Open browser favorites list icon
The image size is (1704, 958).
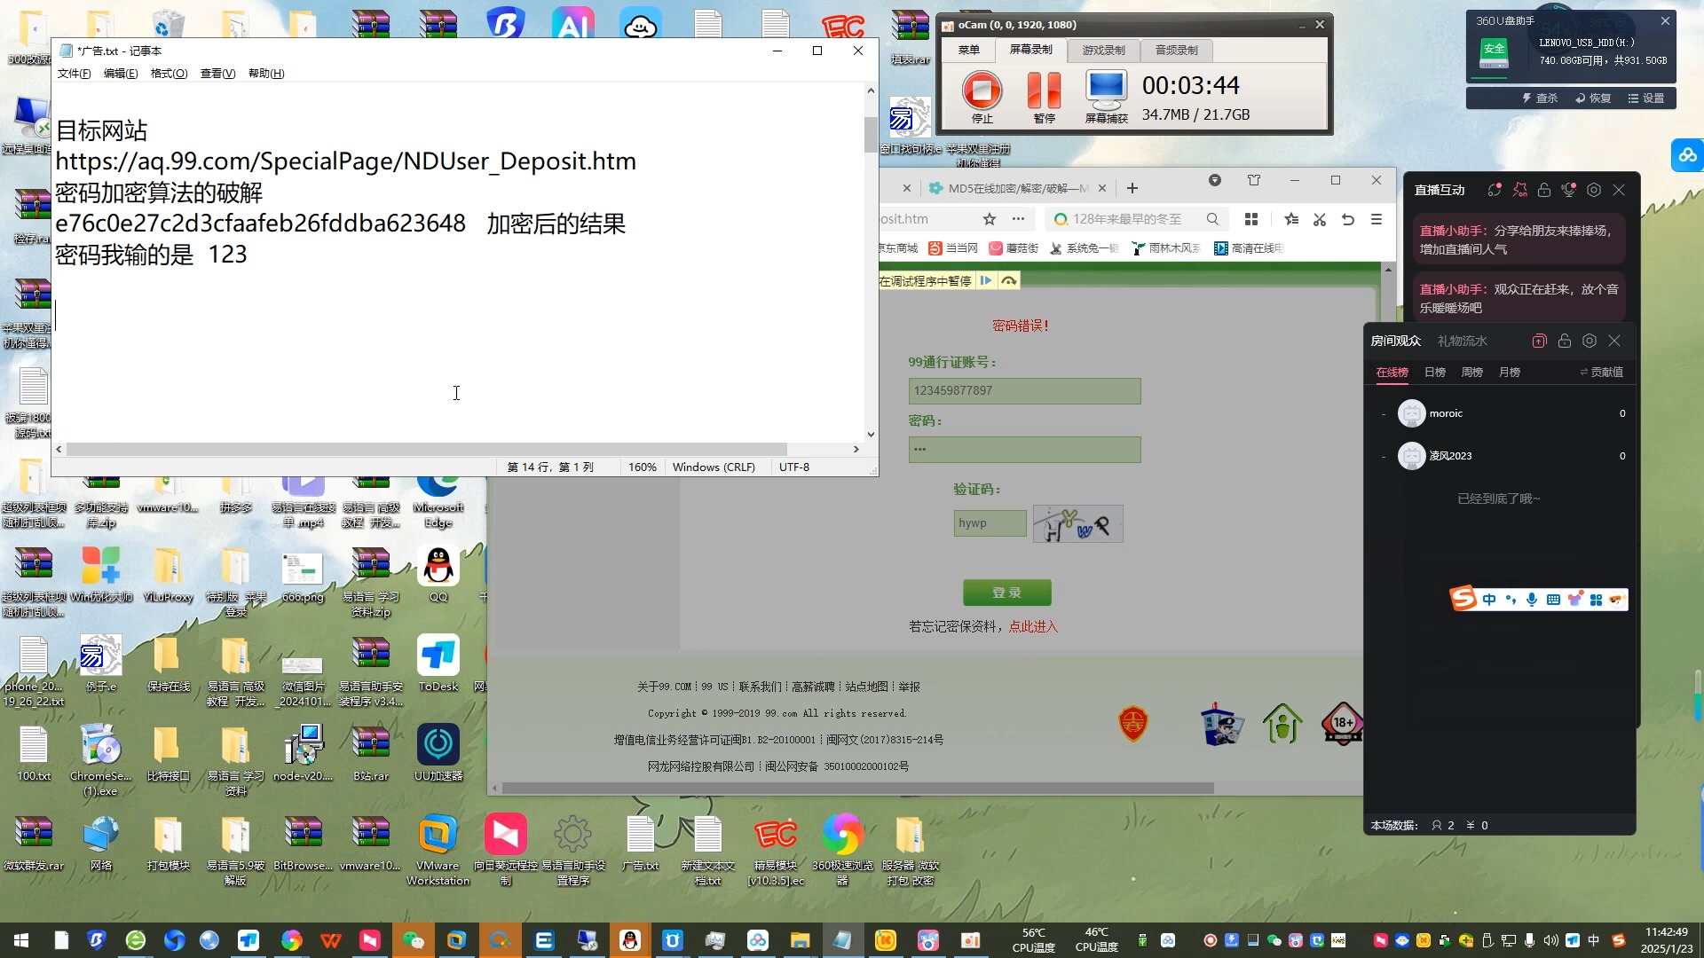pyautogui.click(x=1291, y=220)
